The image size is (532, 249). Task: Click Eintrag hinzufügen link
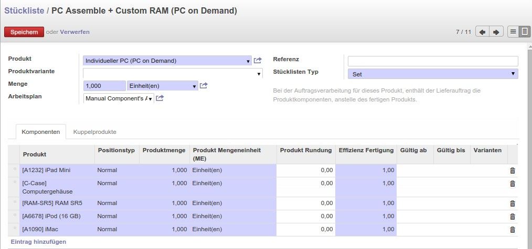click(38, 242)
